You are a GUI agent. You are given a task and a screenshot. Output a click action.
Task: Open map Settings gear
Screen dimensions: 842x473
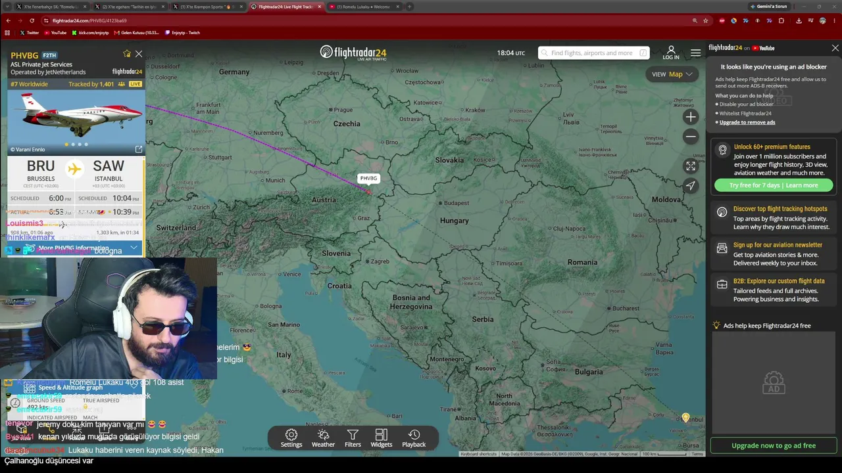click(x=291, y=438)
